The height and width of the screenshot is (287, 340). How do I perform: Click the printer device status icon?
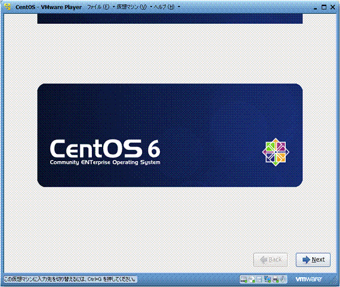pyautogui.click(x=276, y=279)
